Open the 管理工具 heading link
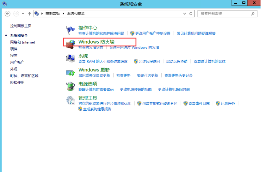 [x=88, y=98]
